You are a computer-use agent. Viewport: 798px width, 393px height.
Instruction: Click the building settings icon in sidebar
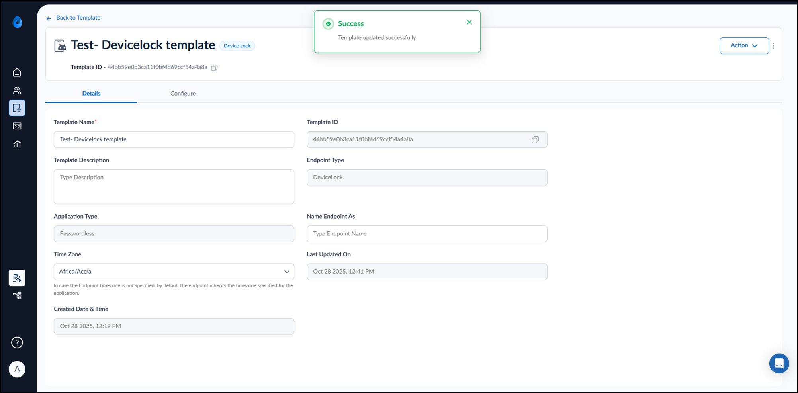tap(17, 278)
